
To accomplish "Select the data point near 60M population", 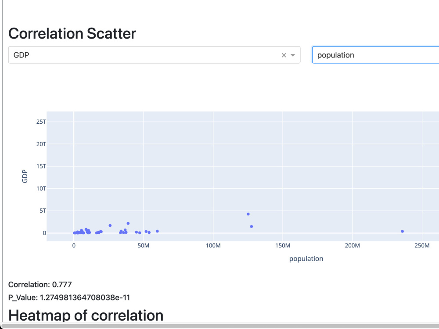I will pos(157,231).
